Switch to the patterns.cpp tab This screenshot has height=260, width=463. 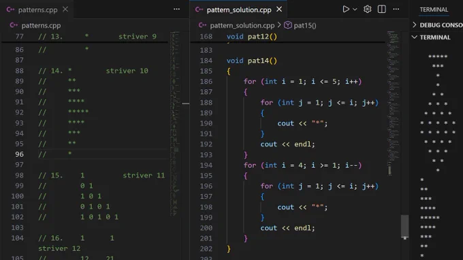(38, 10)
